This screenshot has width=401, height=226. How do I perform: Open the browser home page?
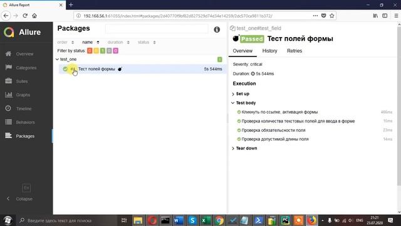tap(34, 16)
